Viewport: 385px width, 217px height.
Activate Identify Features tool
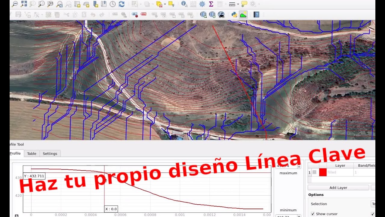tap(184, 4)
